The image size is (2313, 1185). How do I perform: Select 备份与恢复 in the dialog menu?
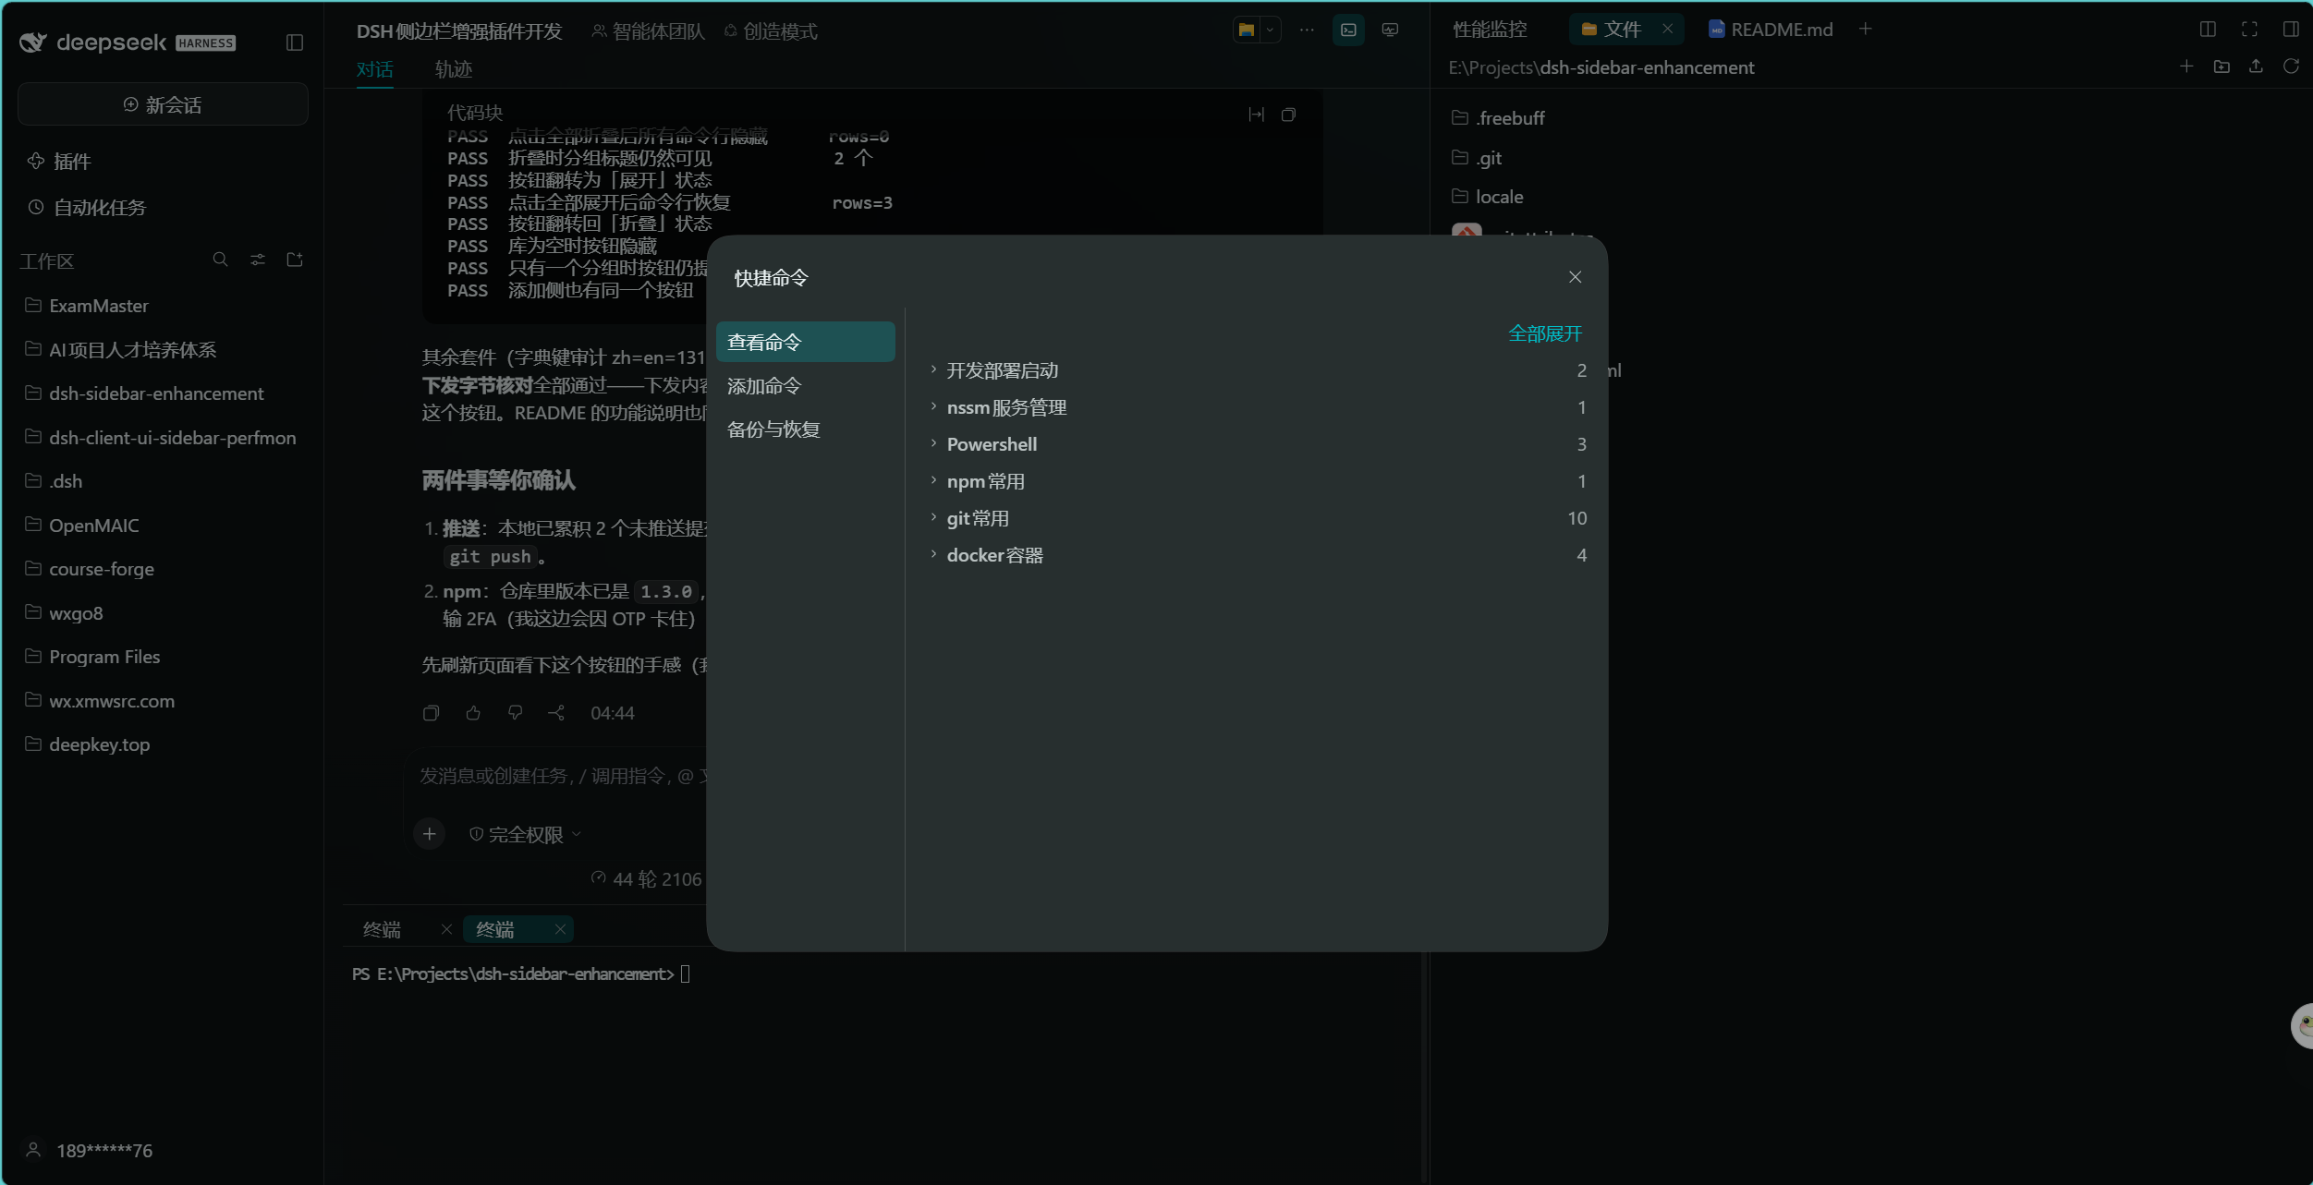805,429
